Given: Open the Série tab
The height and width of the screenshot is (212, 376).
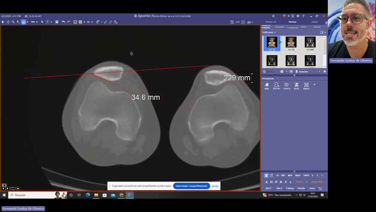Looking at the screenshot, I should [303, 27].
